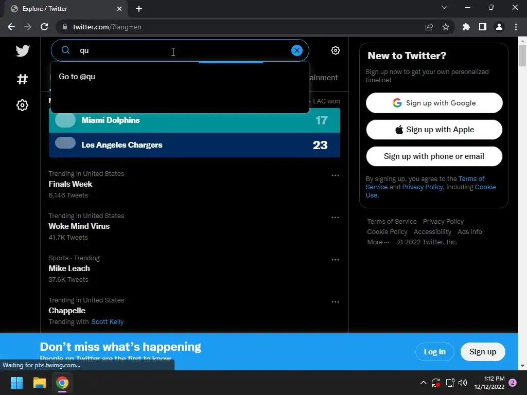This screenshot has height=395, width=527.
Task: Open Settings gear in left sidebar
Action: coord(22,105)
